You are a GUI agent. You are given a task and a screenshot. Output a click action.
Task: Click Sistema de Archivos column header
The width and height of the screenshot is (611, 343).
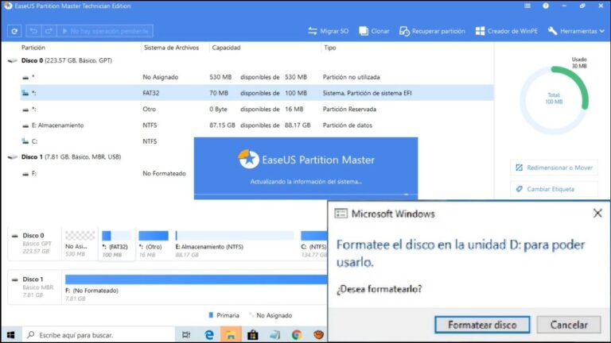pyautogui.click(x=171, y=48)
